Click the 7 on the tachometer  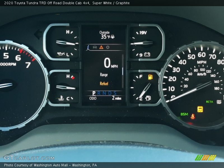point(28,65)
